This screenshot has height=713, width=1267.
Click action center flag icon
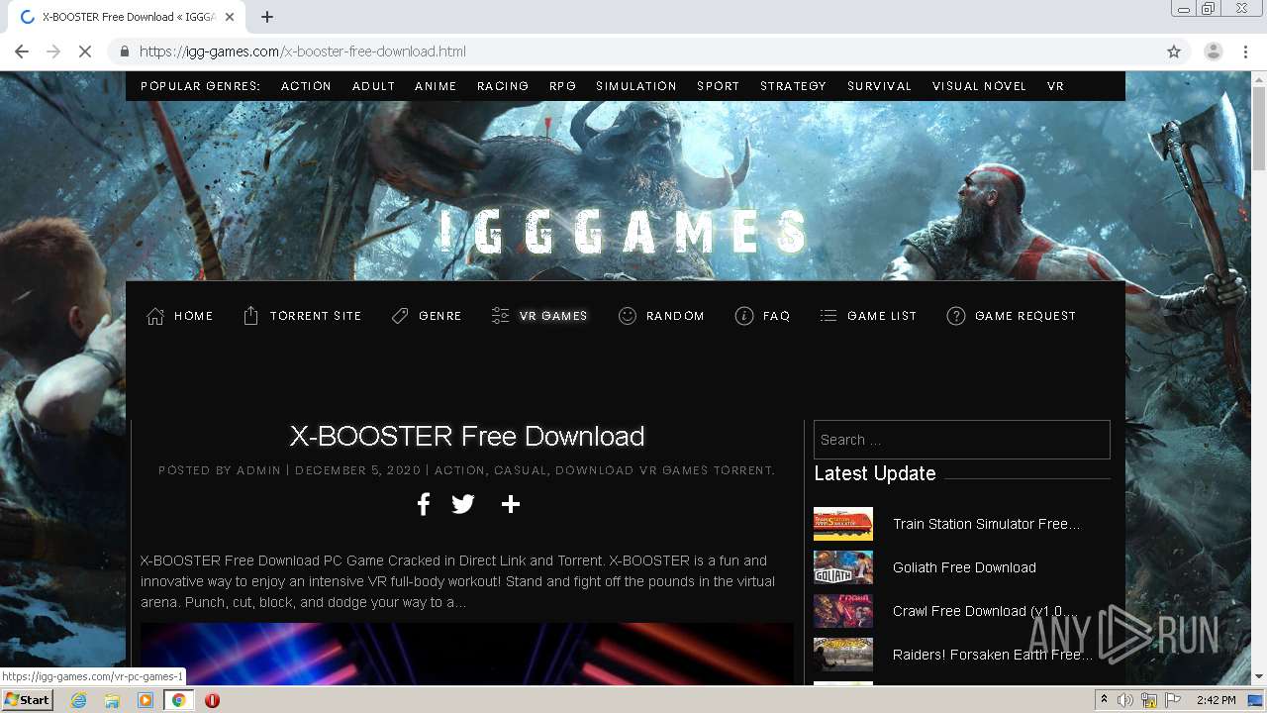click(x=1172, y=700)
